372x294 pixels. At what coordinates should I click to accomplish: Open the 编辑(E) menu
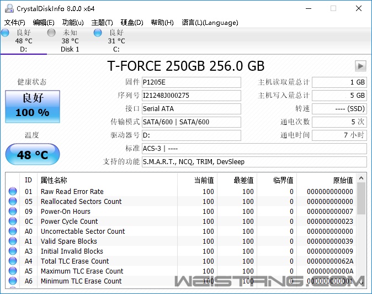point(44,23)
